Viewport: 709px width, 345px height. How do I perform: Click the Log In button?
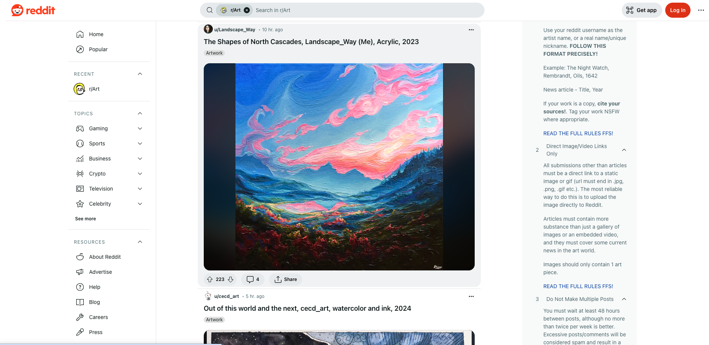tap(678, 10)
